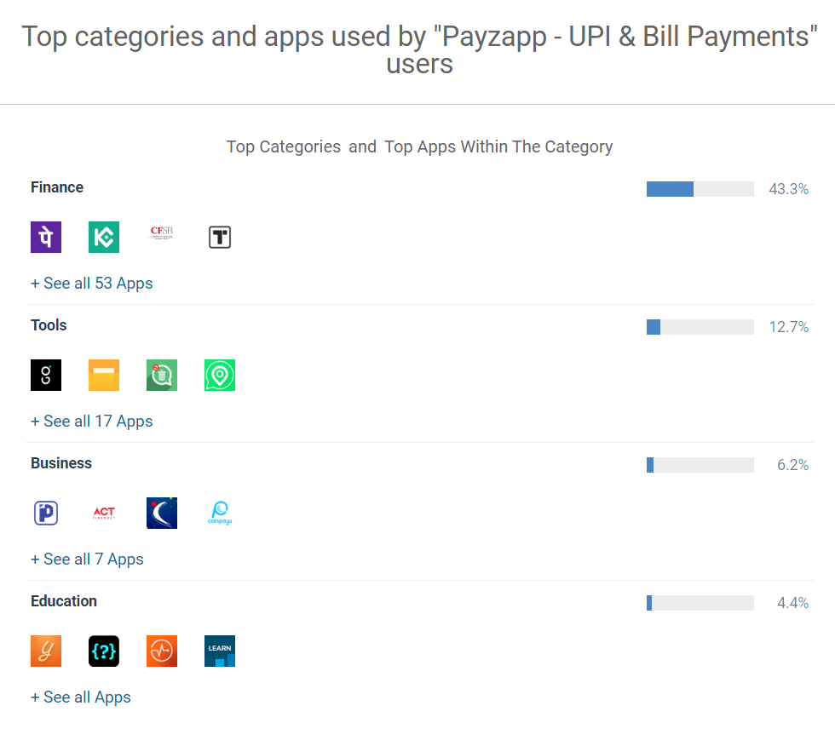Select the green location chat icon
835x746 pixels.
point(219,375)
